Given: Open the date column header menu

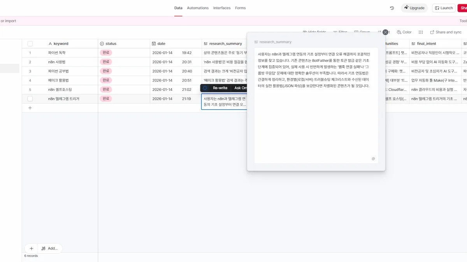Looking at the screenshot, I should pyautogui.click(x=162, y=44).
